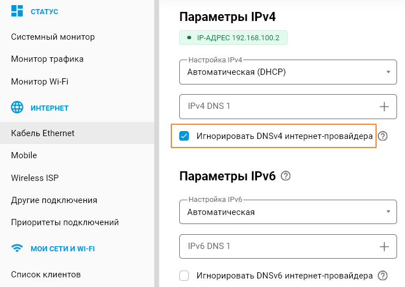
Task: Open help icon beside Параметры IPv6 heading
Action: [x=286, y=176]
